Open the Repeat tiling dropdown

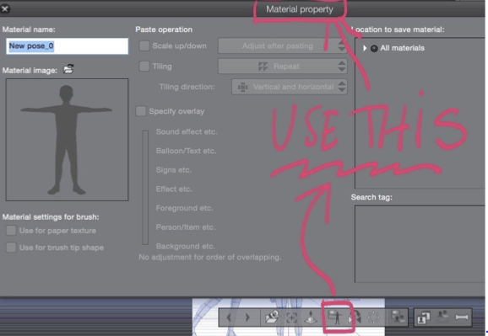(283, 67)
